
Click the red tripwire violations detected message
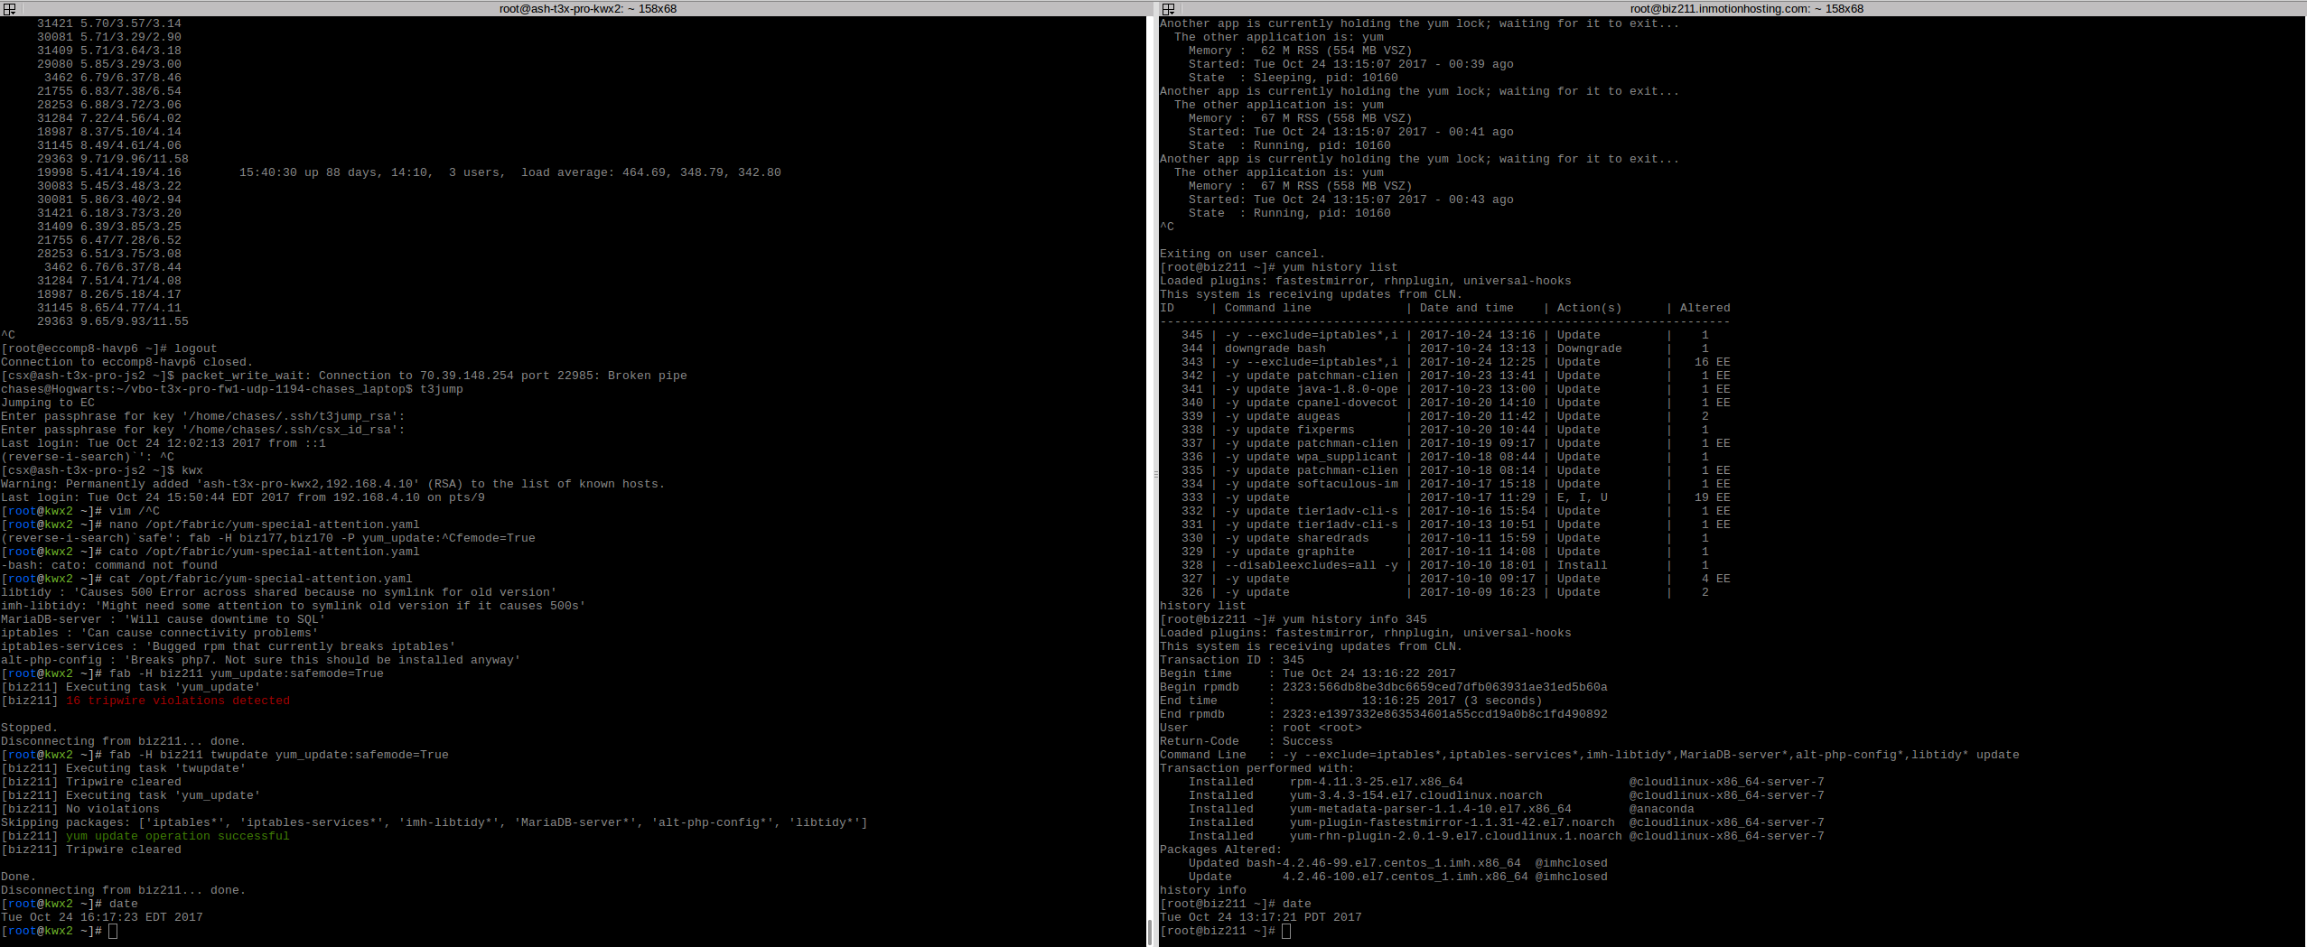(x=178, y=701)
